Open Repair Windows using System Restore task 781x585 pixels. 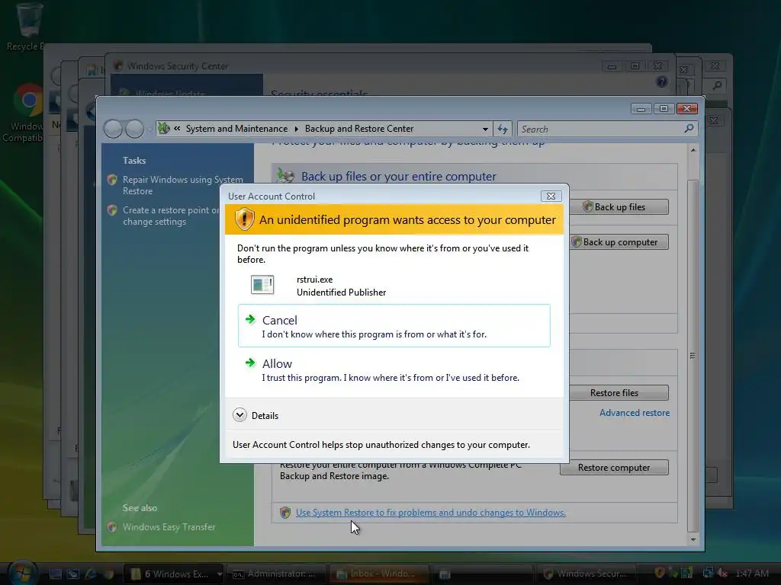[x=183, y=185]
